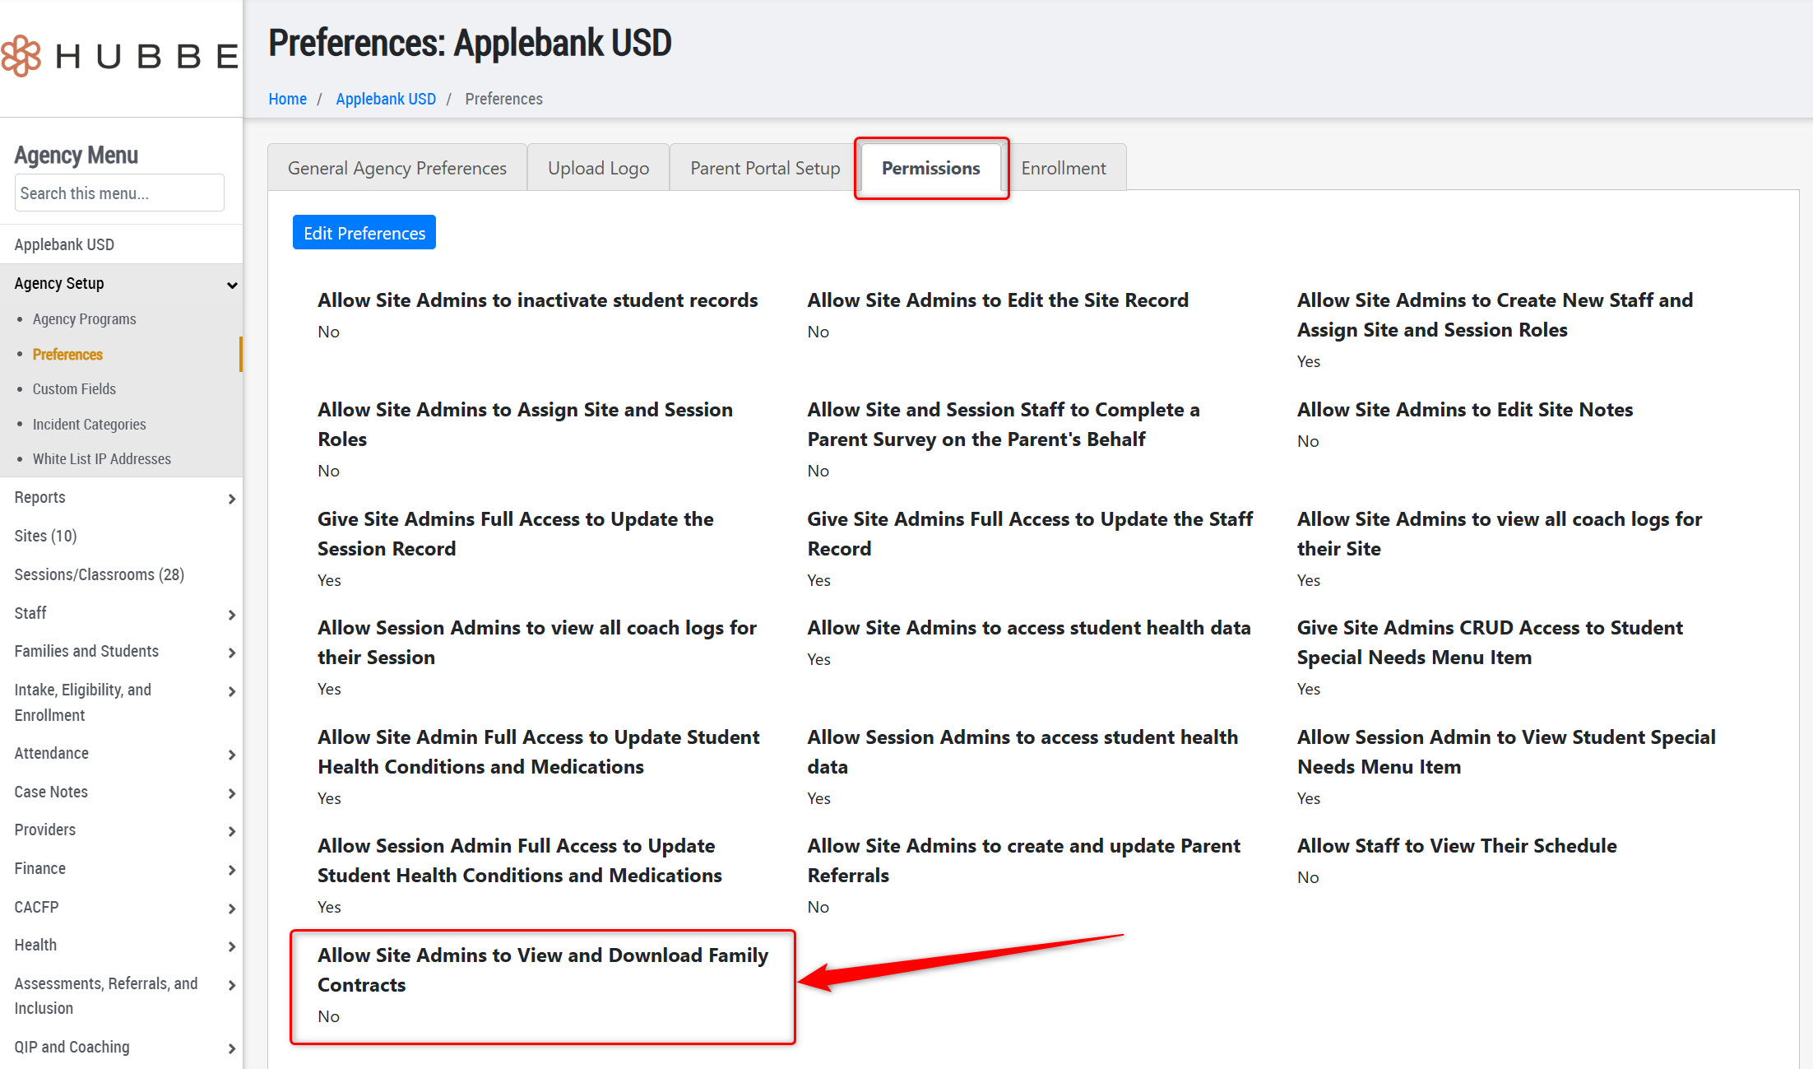Expand Families and Students submenu
Screen dimensions: 1813x1069
232,653
